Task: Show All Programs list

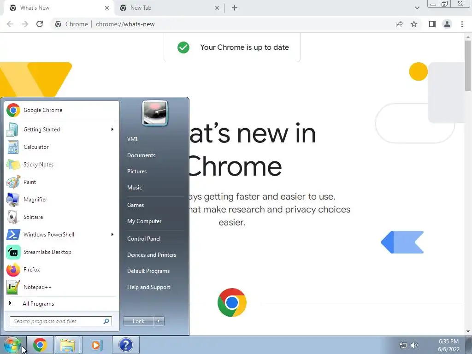Action: (x=62, y=304)
